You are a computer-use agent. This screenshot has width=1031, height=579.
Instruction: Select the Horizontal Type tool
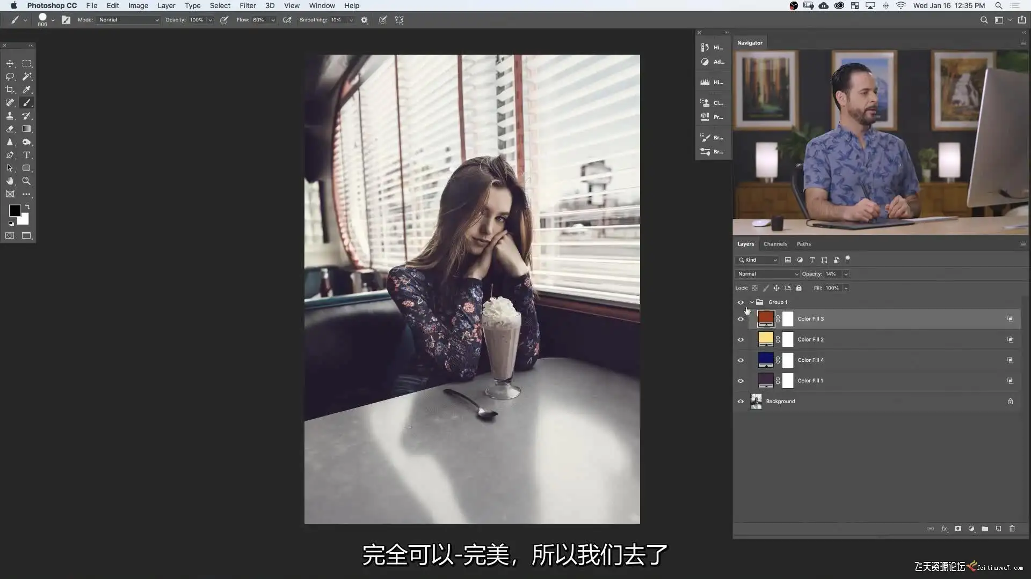pos(26,155)
